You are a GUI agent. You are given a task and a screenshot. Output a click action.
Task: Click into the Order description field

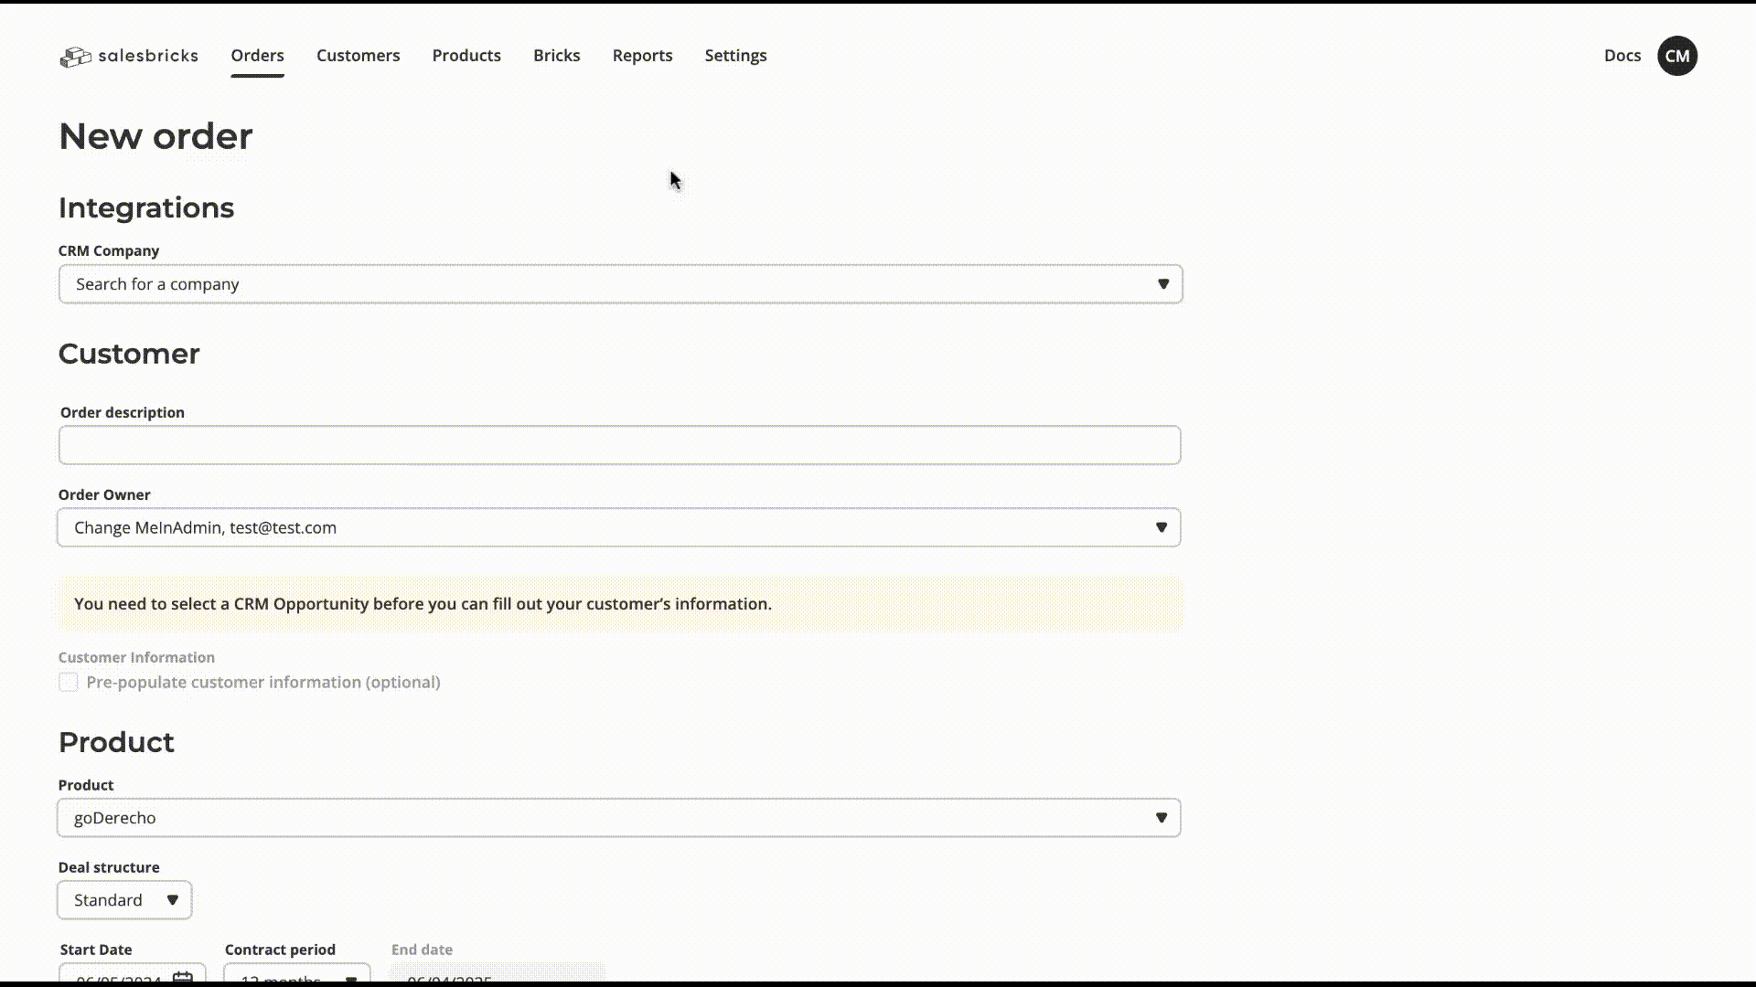coord(619,445)
